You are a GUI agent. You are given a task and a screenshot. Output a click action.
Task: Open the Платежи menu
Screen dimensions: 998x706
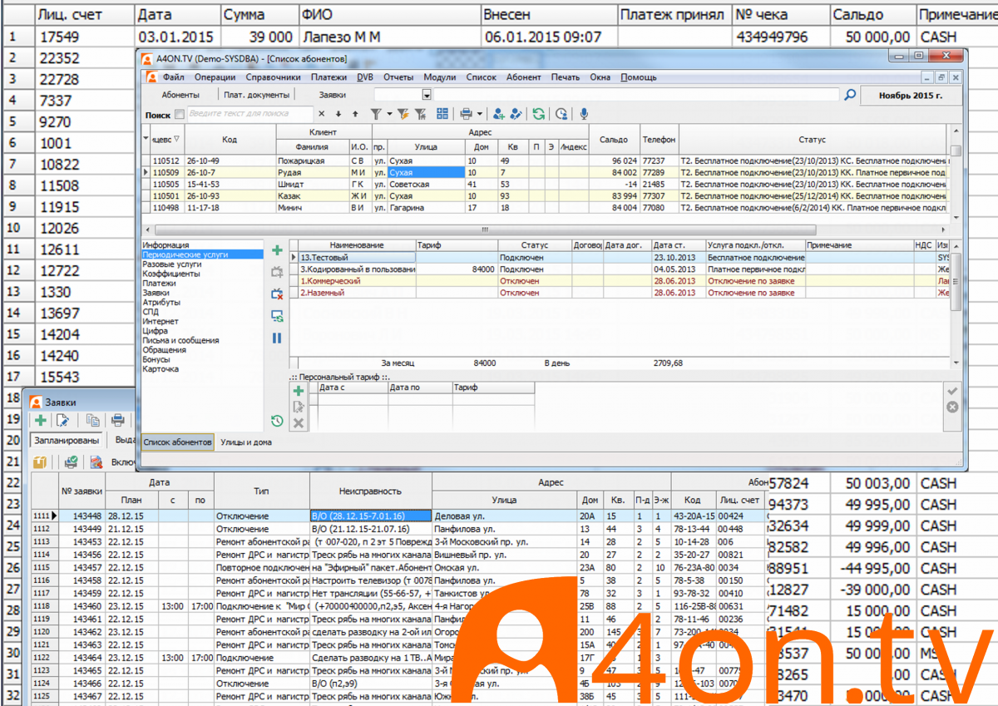329,77
